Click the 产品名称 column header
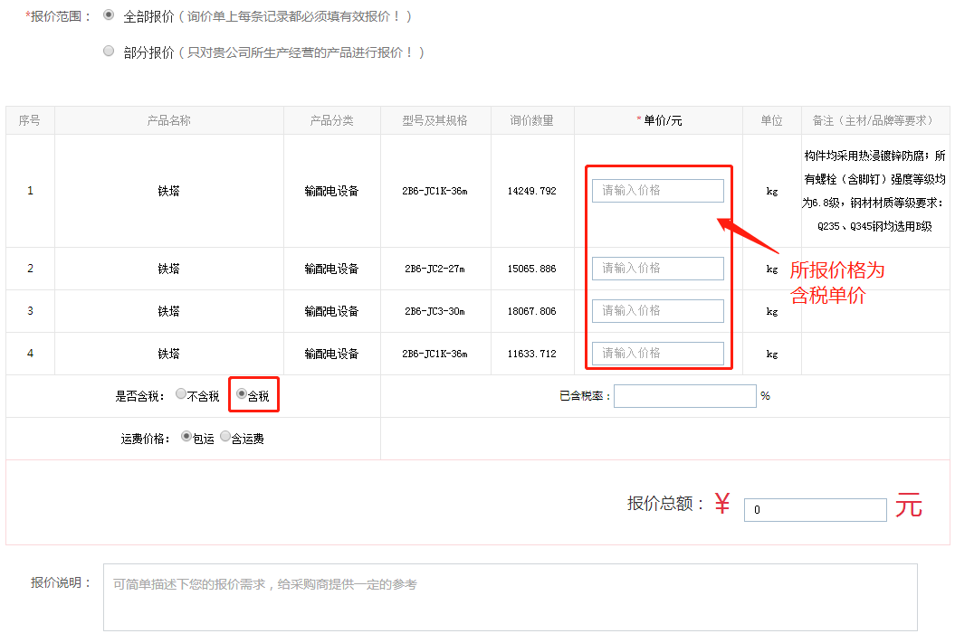The height and width of the screenshot is (643, 955). (169, 120)
